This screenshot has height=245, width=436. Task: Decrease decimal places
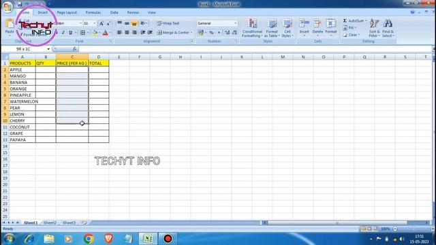click(x=234, y=33)
